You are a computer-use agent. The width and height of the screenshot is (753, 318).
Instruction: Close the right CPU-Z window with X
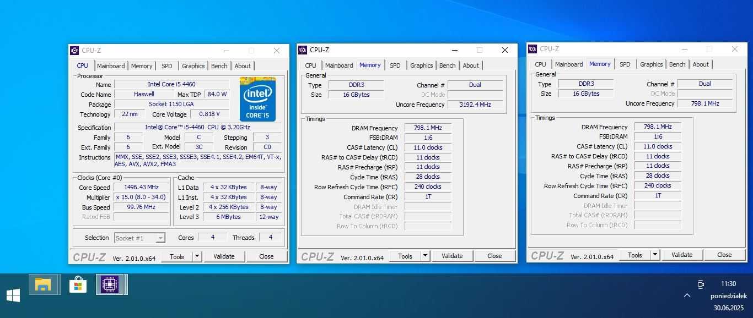(x=734, y=49)
